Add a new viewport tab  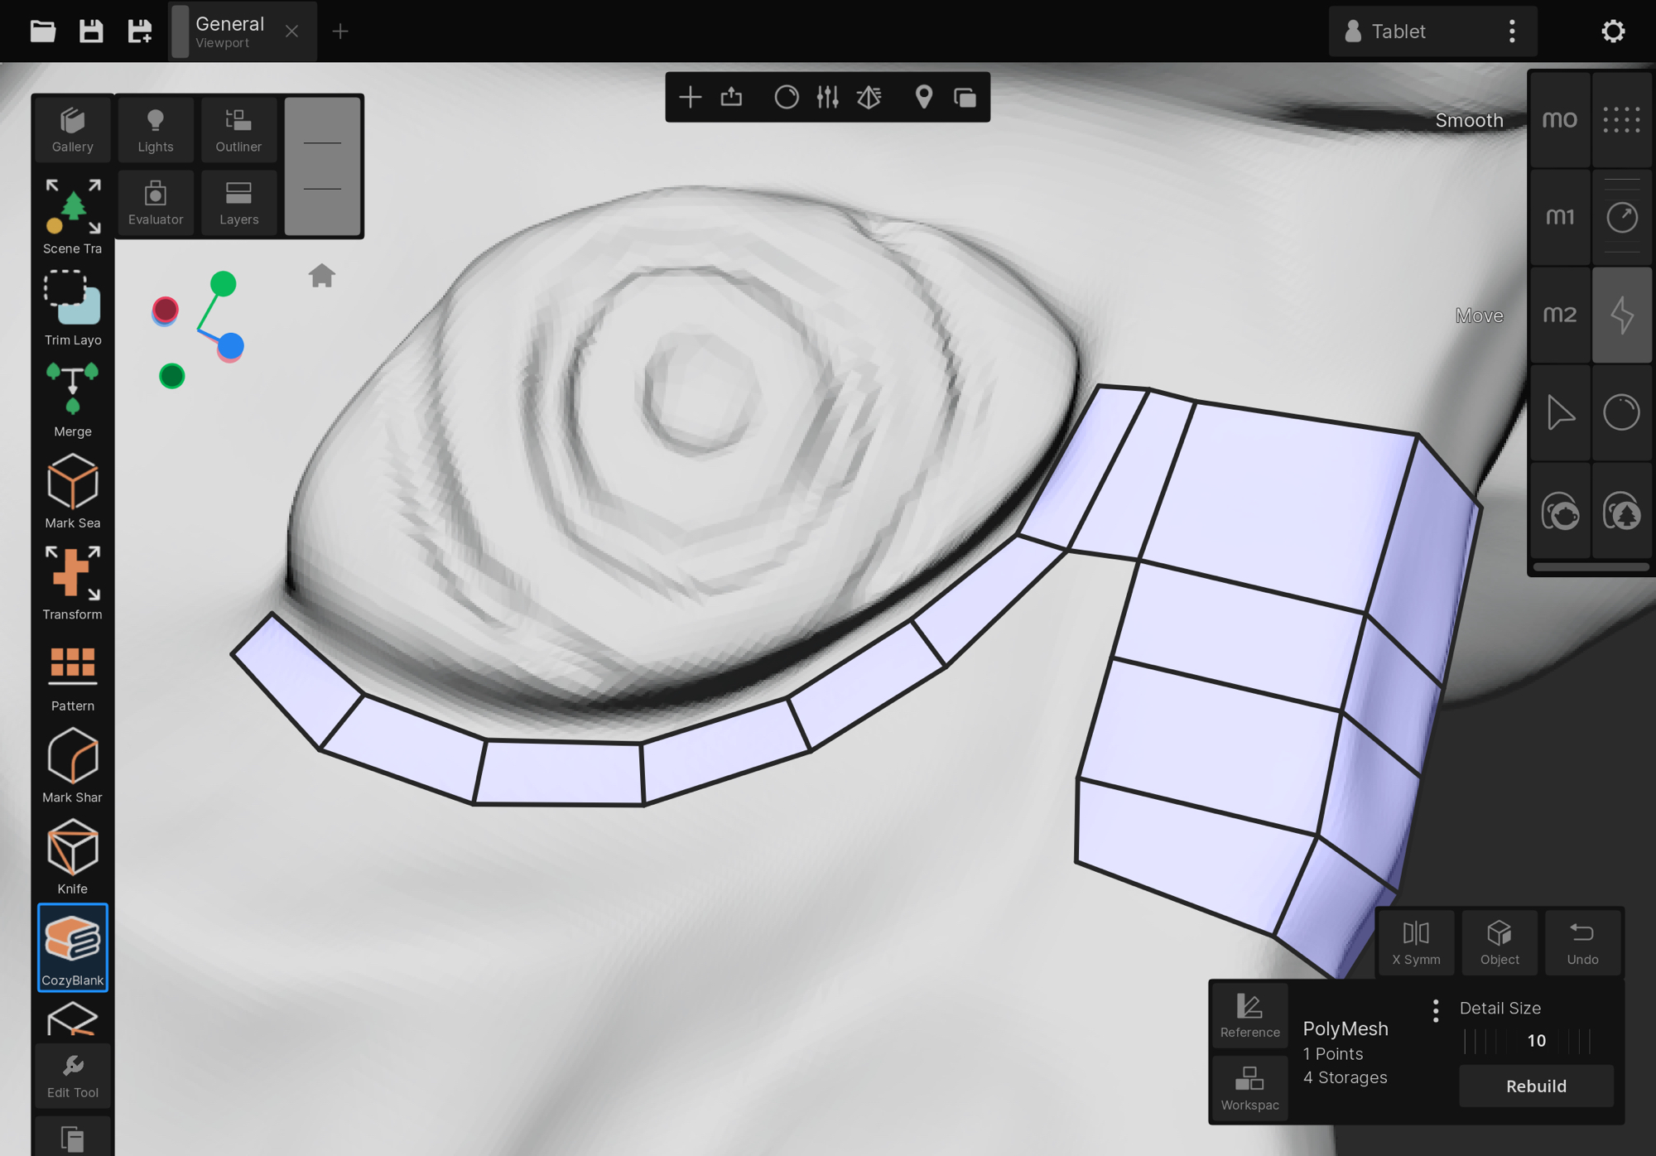click(x=340, y=31)
